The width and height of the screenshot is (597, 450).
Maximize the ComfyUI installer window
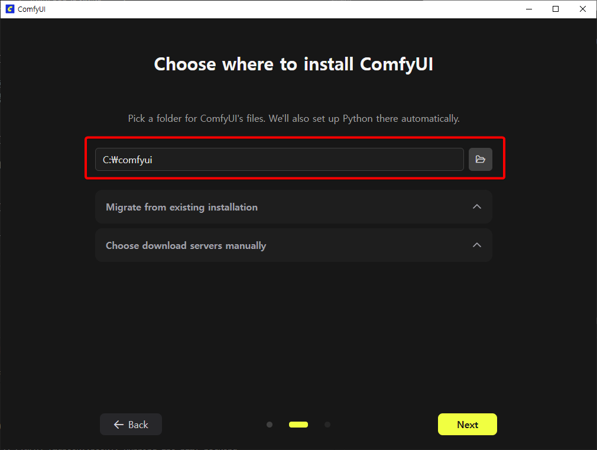556,9
